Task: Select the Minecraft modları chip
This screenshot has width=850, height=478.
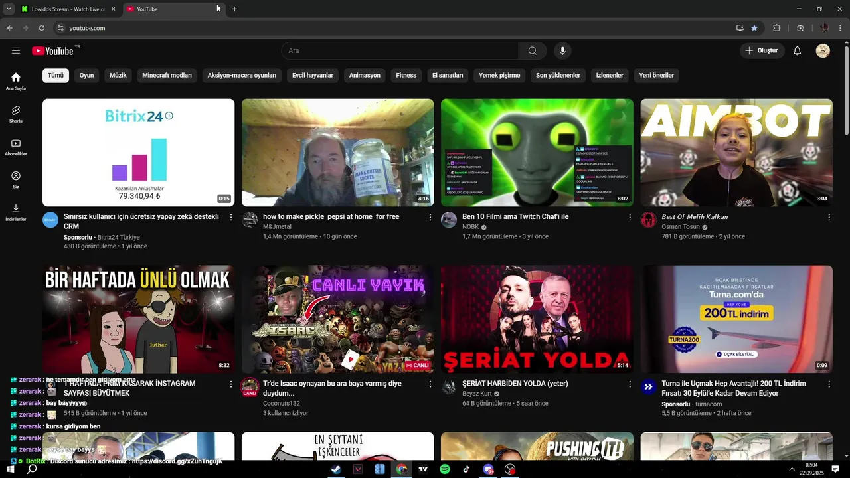Action: 167,76
